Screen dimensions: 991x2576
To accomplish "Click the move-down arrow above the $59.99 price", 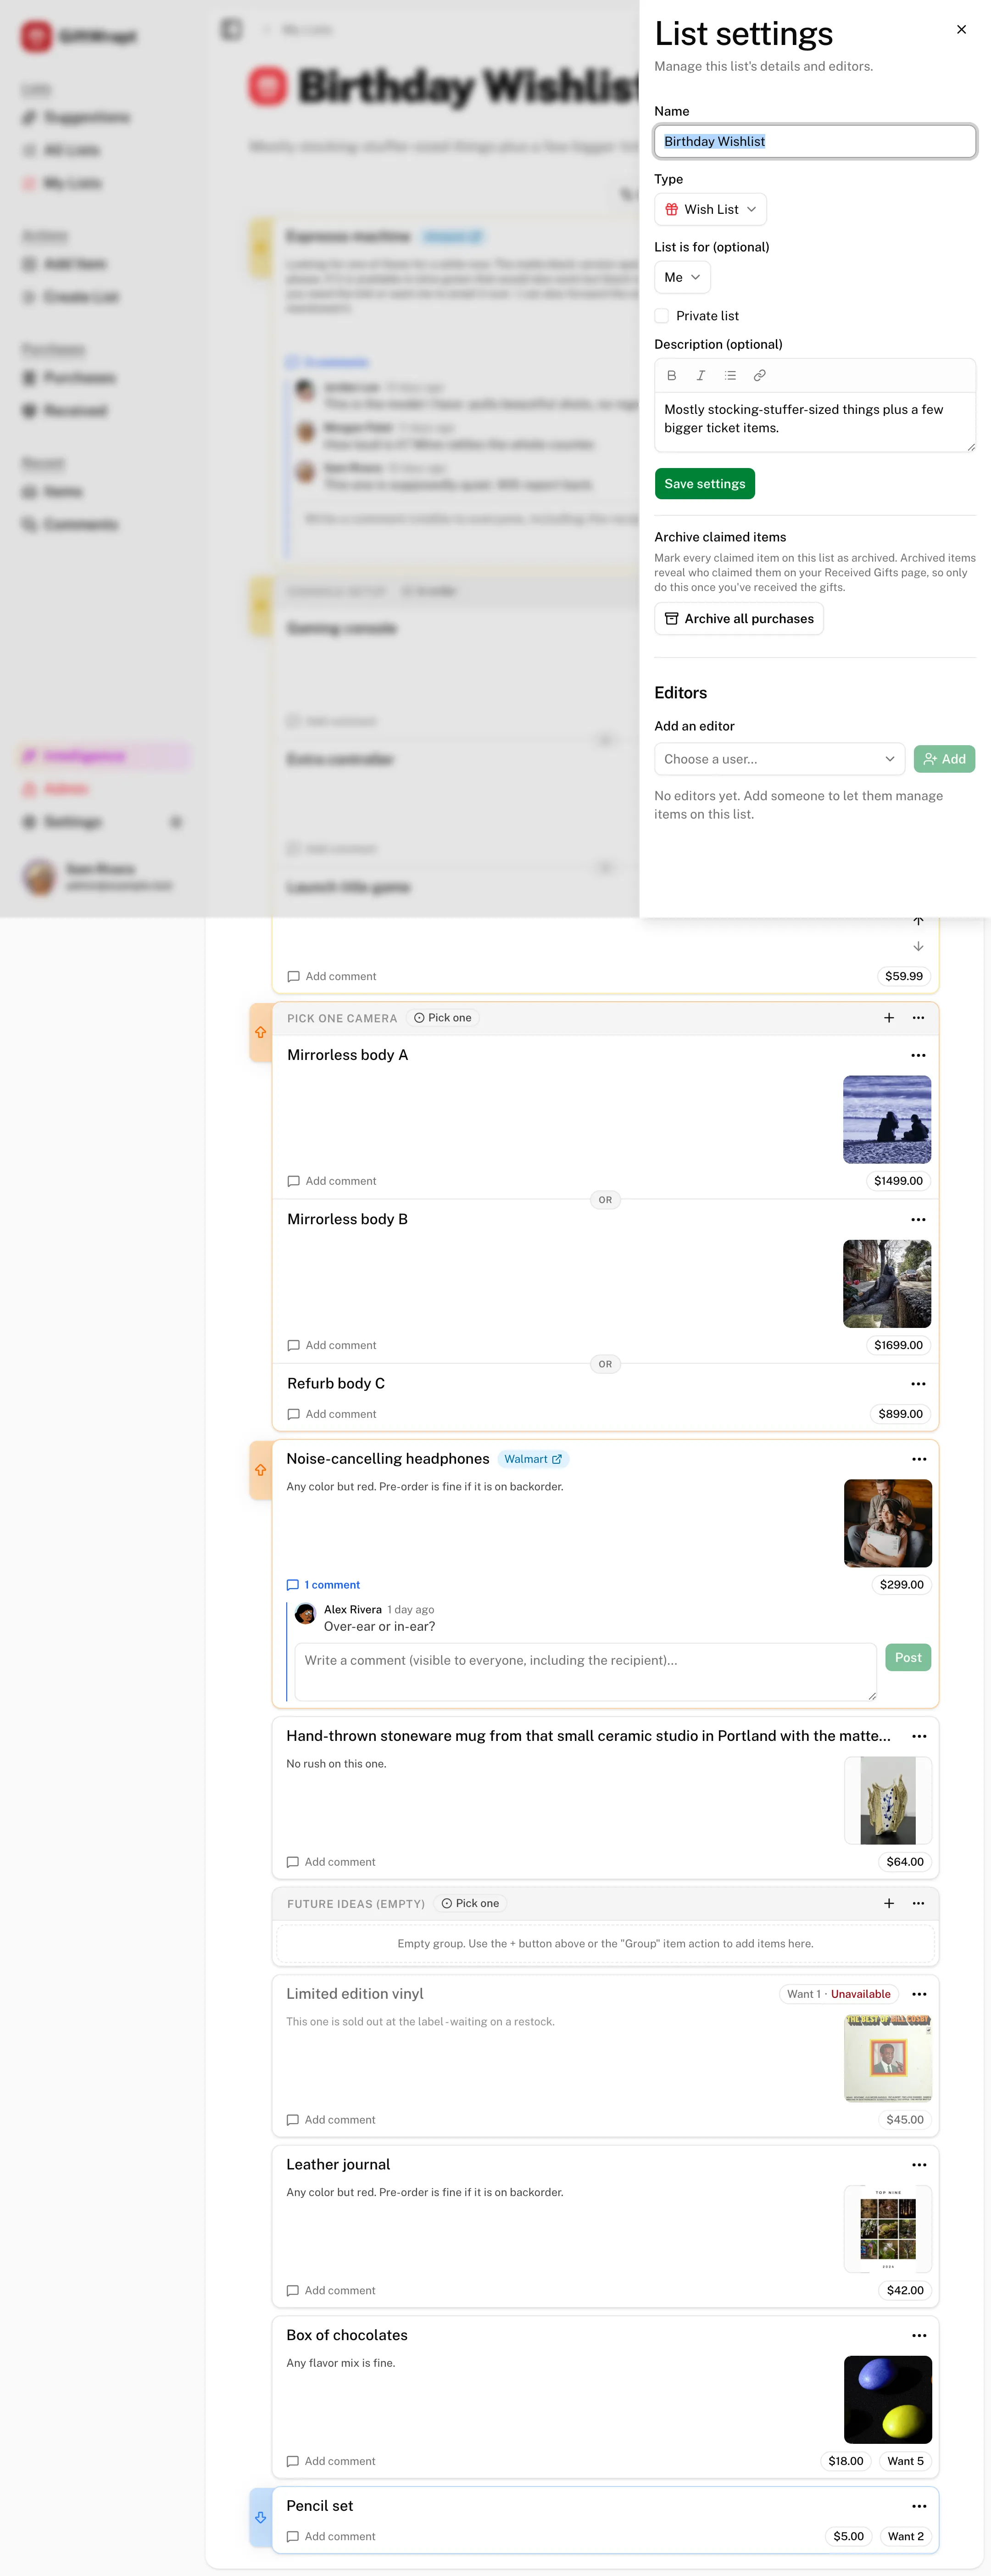I will click(x=918, y=946).
